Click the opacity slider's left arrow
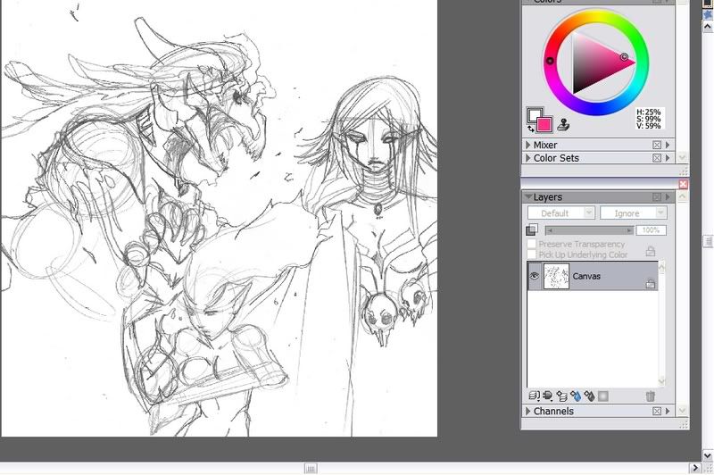 [550, 230]
